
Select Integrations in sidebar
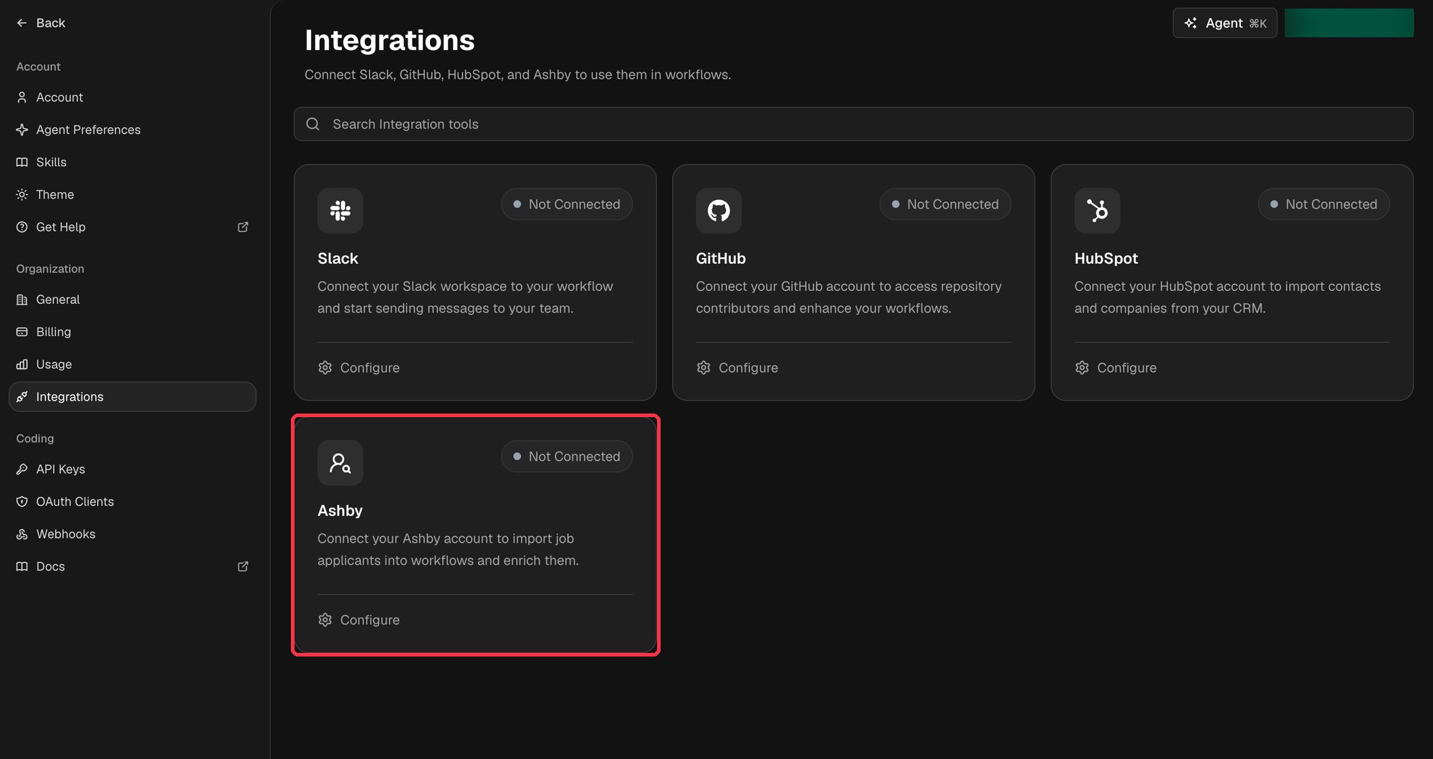[133, 396]
